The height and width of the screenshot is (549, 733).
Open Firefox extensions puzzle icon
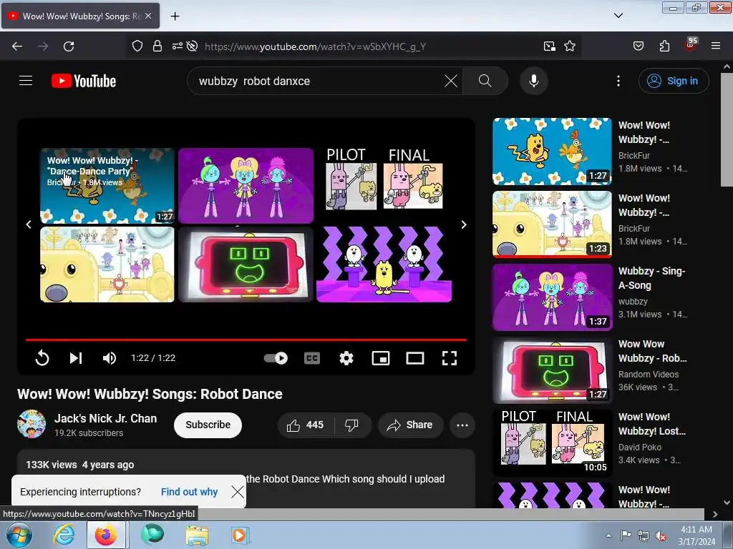pyautogui.click(x=664, y=46)
